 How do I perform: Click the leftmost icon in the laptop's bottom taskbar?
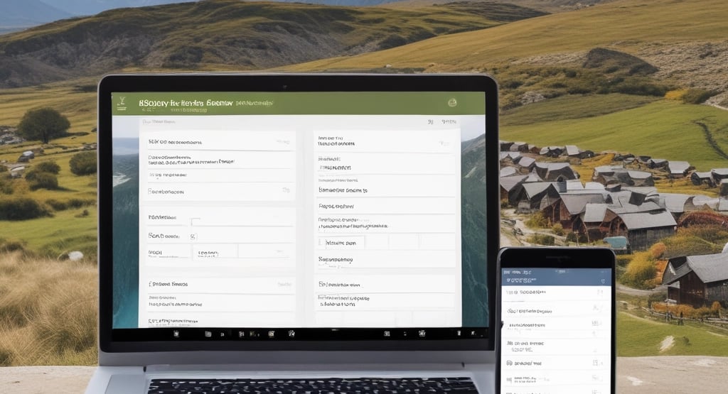click(176, 333)
